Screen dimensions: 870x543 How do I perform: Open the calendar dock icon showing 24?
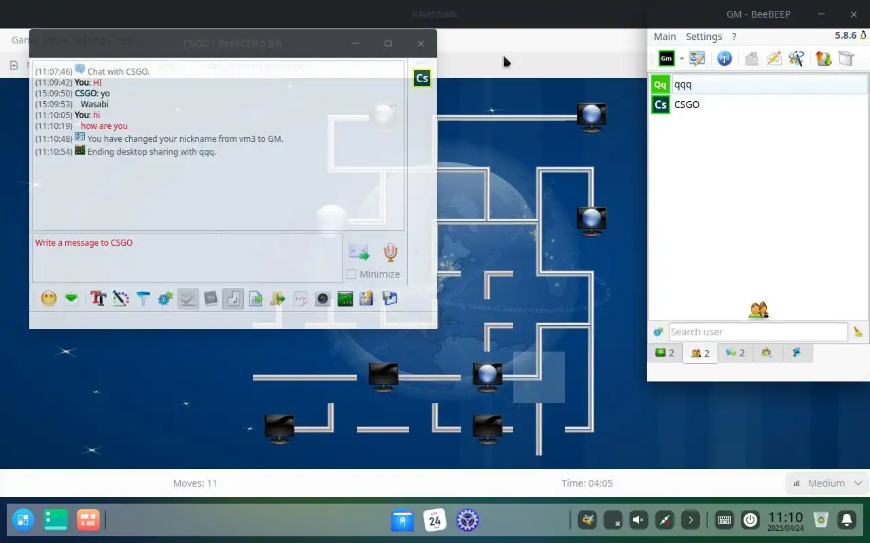coord(435,521)
